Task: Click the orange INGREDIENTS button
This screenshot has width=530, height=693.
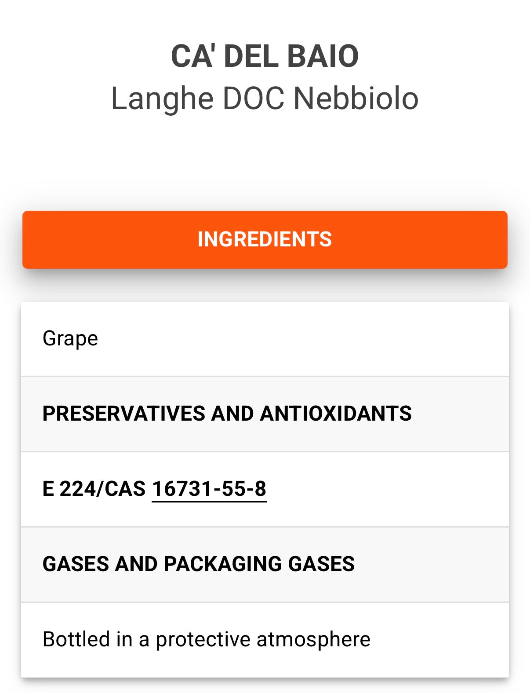Action: tap(265, 239)
